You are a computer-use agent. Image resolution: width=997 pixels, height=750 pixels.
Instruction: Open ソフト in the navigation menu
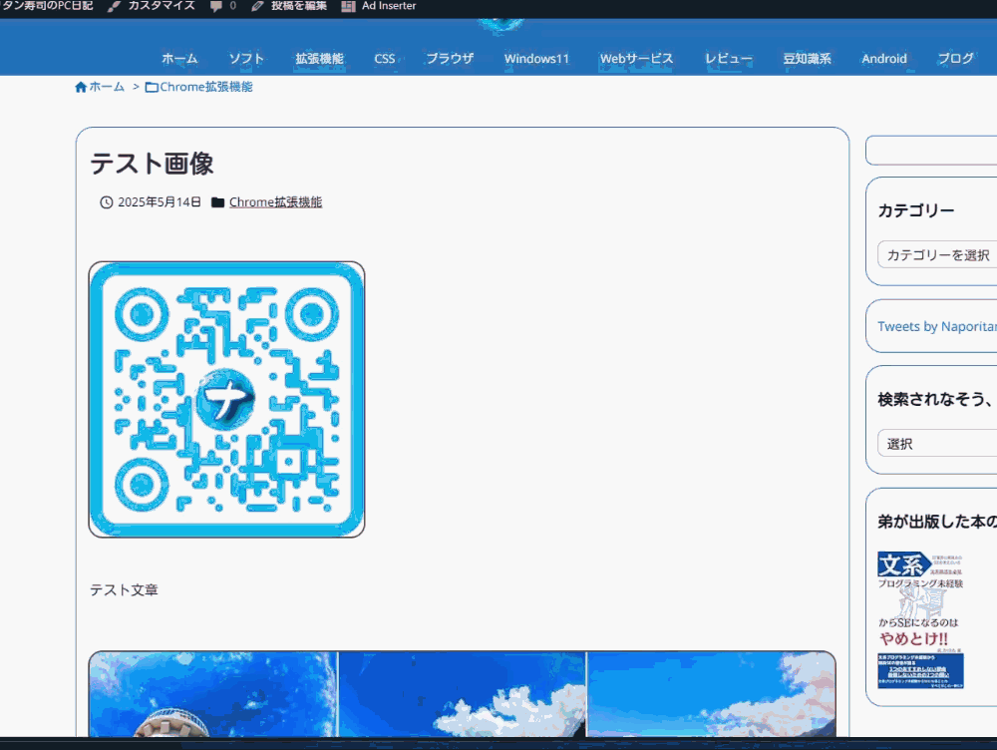[246, 59]
